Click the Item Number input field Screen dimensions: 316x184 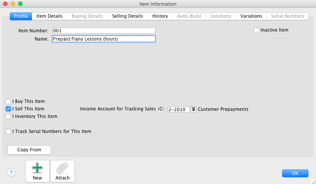[103, 31]
